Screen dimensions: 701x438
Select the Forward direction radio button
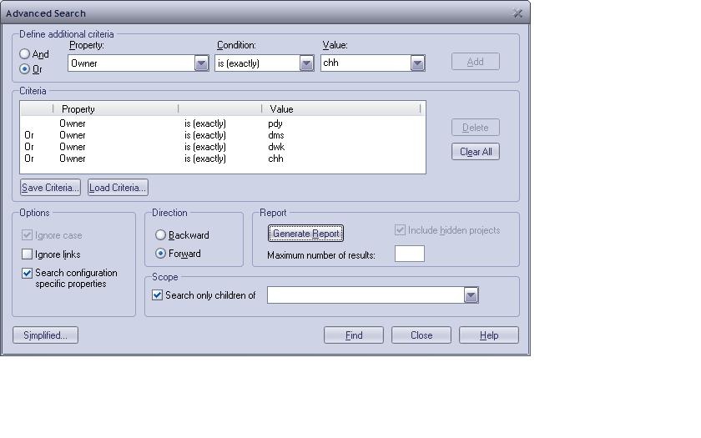(x=160, y=254)
